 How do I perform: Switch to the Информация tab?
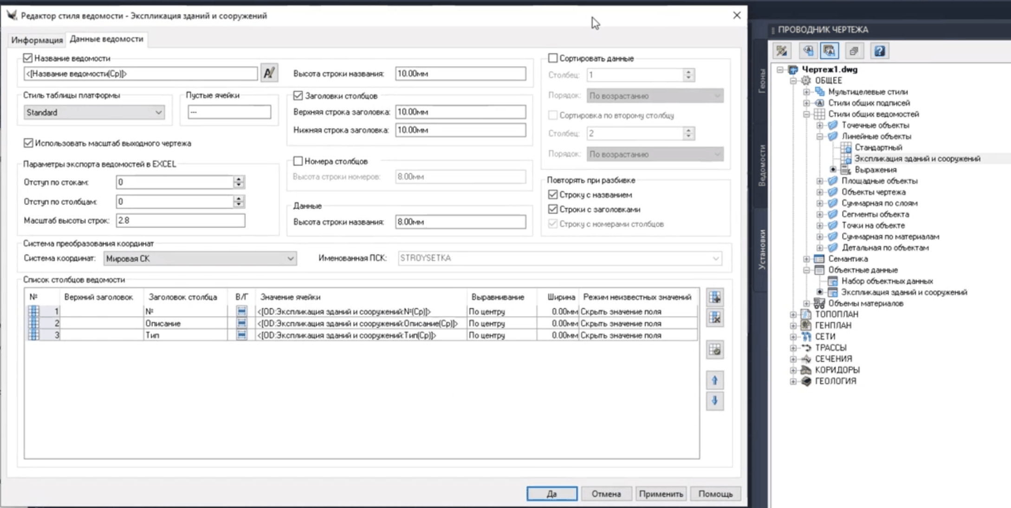click(37, 40)
